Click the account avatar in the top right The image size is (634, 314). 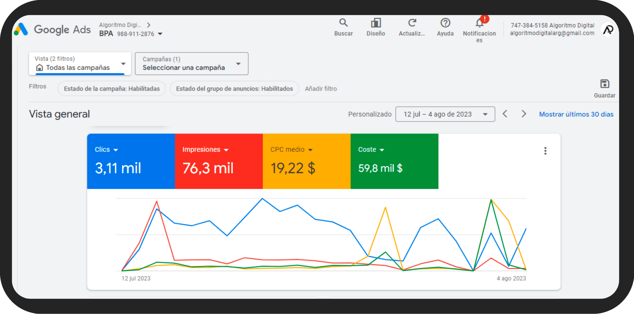(x=608, y=29)
